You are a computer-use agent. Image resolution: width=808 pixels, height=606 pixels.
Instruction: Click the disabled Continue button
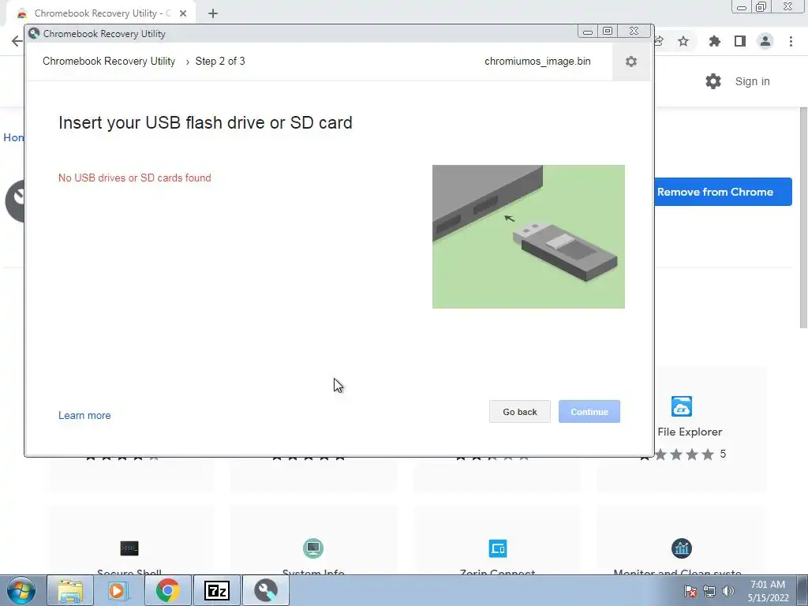pos(589,412)
